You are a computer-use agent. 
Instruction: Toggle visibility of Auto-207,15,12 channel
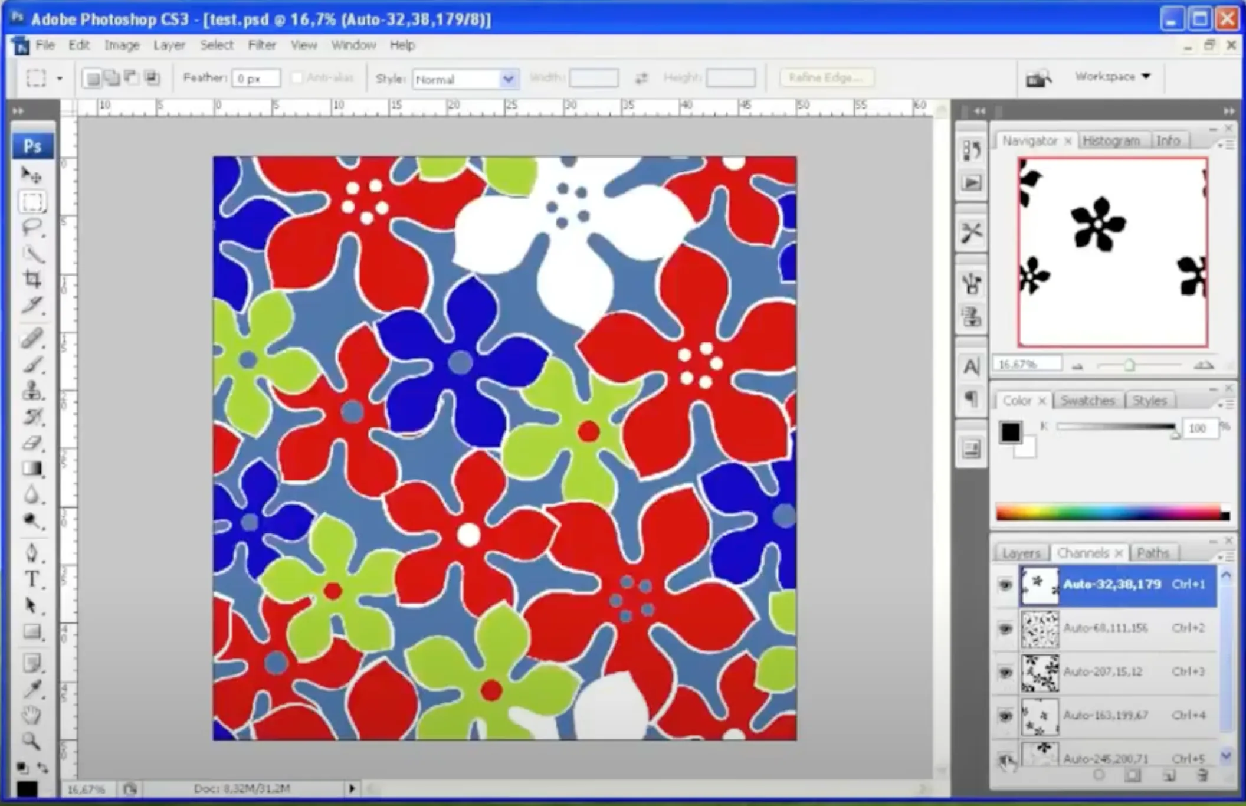[1005, 672]
